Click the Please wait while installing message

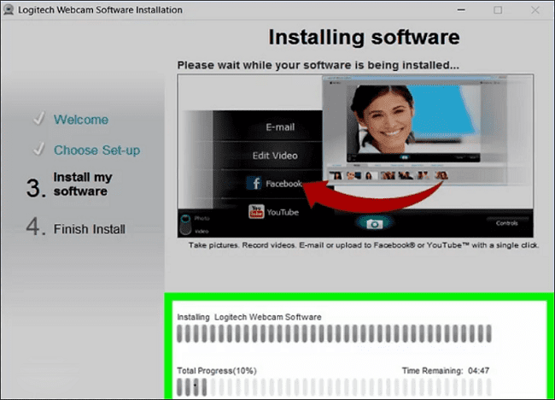318,65
